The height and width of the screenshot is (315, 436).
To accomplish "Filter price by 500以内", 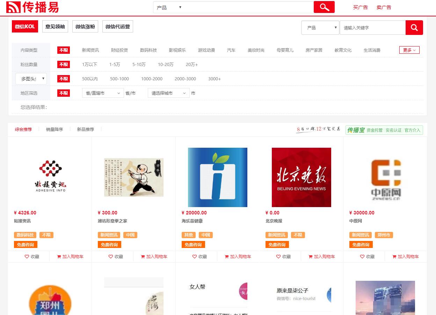I will 90,79.
